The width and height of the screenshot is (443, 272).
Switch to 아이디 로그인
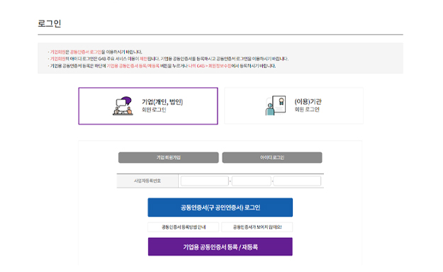pyautogui.click(x=272, y=158)
